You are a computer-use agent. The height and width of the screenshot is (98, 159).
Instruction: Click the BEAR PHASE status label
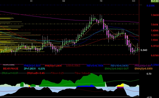coord(11,69)
